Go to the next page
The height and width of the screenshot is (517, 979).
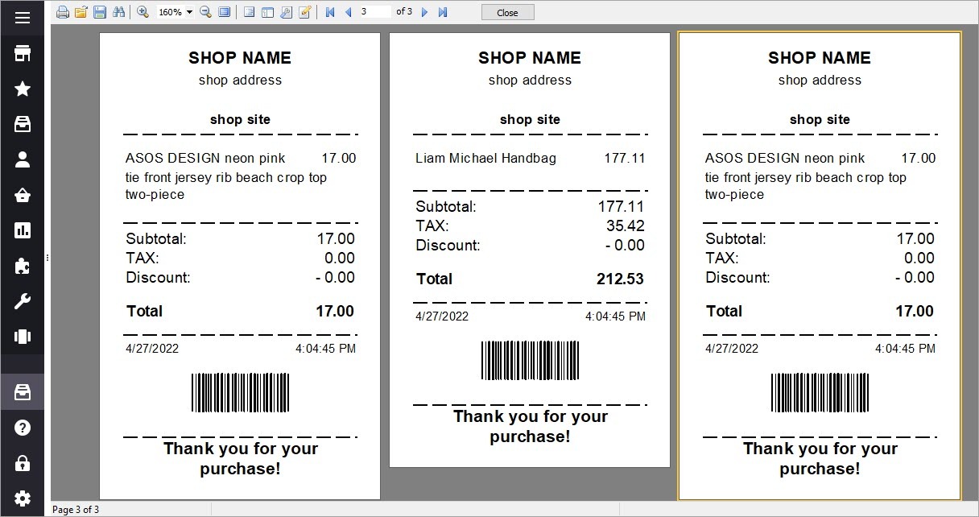click(424, 12)
